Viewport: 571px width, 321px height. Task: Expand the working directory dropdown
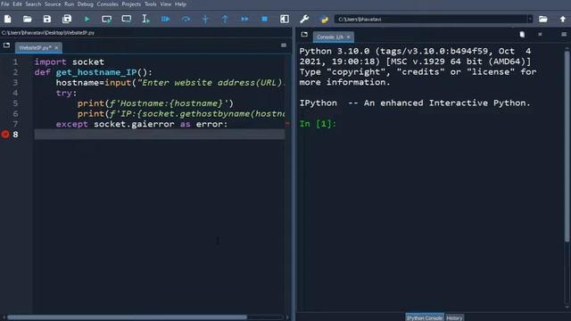[530, 19]
